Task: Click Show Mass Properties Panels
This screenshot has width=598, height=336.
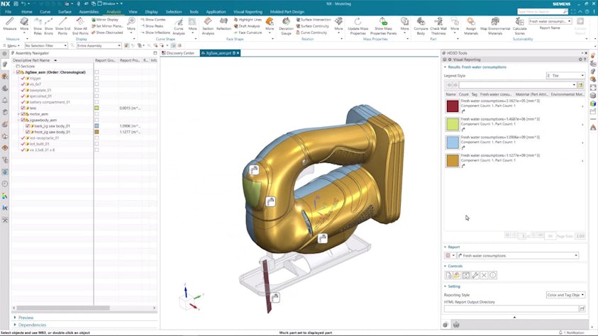Action: coord(383,26)
